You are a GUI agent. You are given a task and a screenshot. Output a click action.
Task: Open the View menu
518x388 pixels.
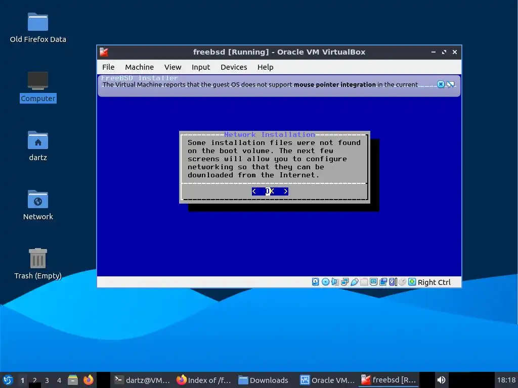(173, 67)
